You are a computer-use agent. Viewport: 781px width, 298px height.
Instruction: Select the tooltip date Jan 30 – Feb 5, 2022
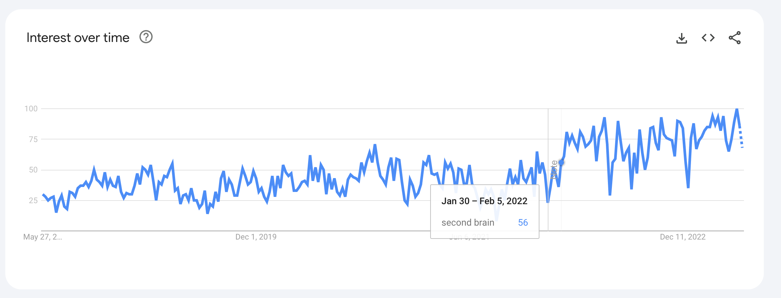tap(484, 201)
